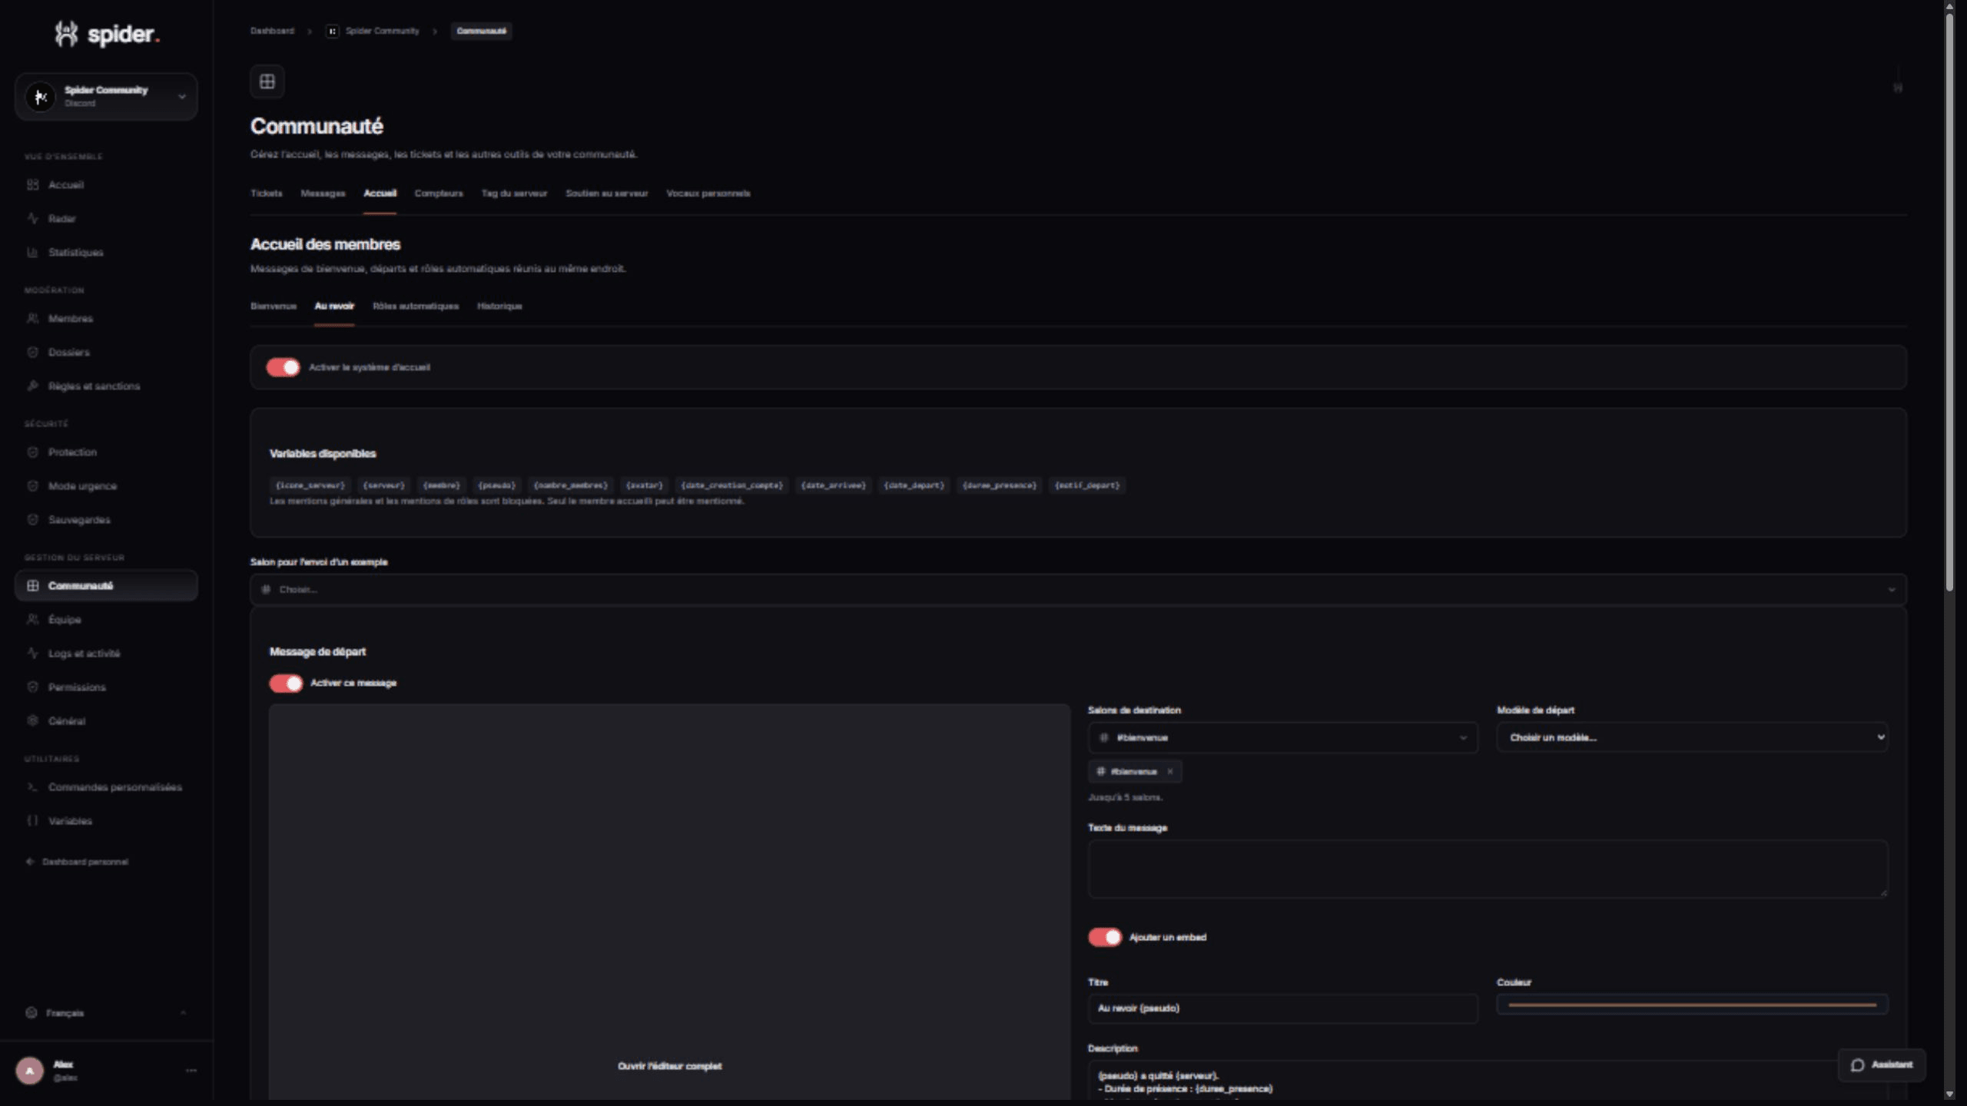Open Commandes personnalisées
This screenshot has height=1106, width=1967.
[106, 787]
